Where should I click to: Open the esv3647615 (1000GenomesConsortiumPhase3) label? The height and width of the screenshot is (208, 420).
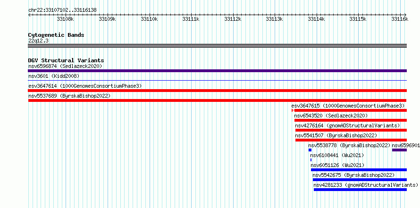(348, 106)
